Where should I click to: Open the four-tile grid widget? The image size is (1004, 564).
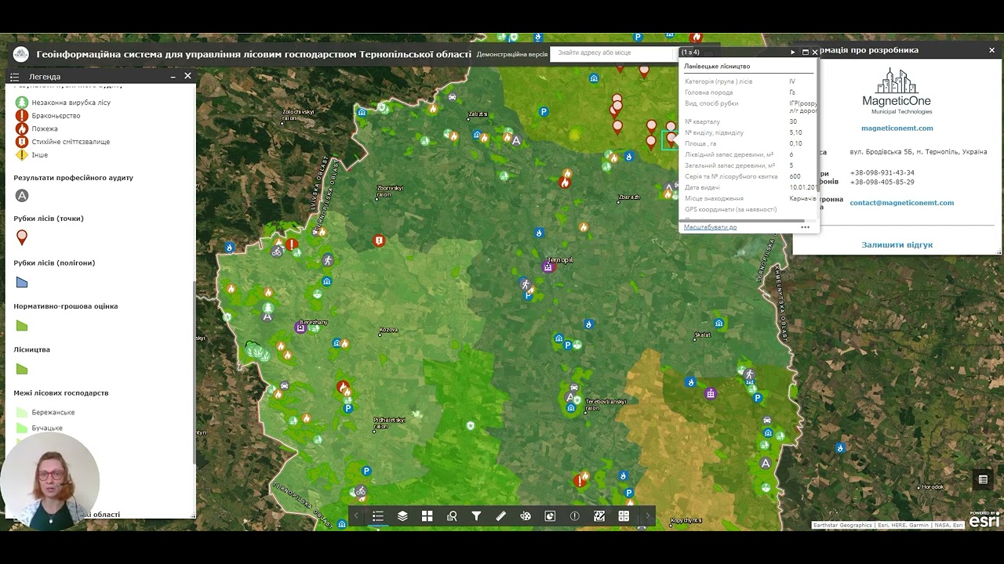(624, 516)
